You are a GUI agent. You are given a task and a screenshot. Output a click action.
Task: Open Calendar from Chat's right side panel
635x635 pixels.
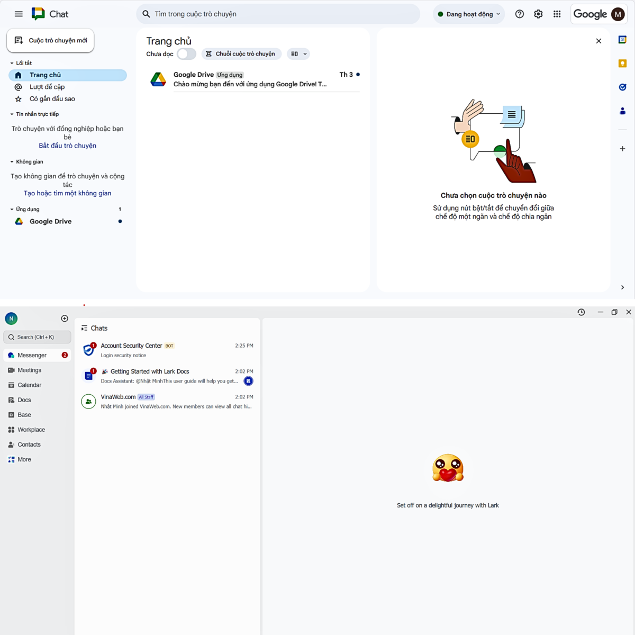pyautogui.click(x=623, y=40)
